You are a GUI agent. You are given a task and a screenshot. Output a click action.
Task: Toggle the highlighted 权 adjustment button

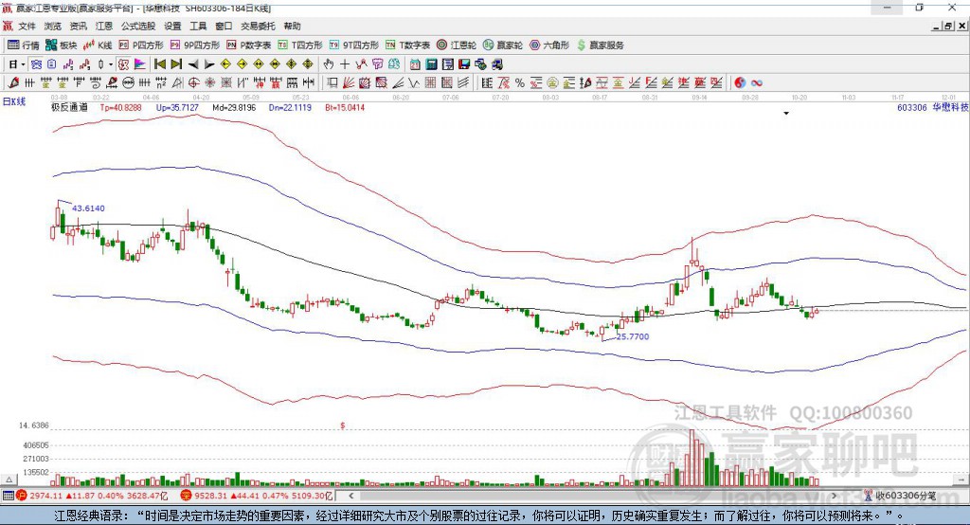tap(124, 63)
